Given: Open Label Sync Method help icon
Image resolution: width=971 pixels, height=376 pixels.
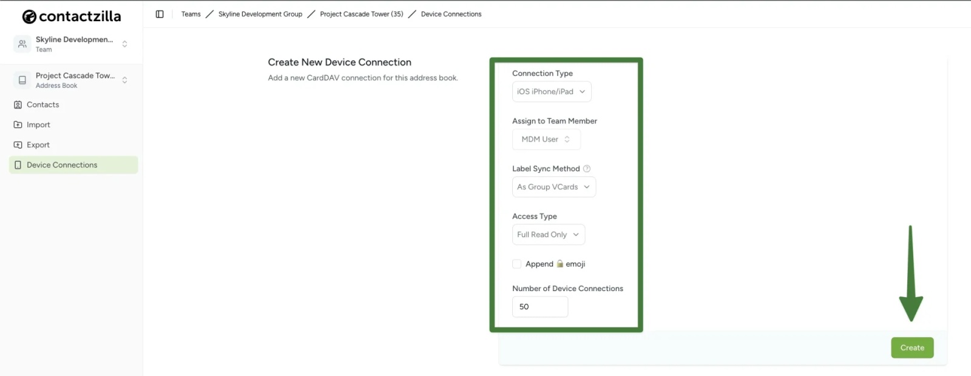Looking at the screenshot, I should pyautogui.click(x=587, y=169).
